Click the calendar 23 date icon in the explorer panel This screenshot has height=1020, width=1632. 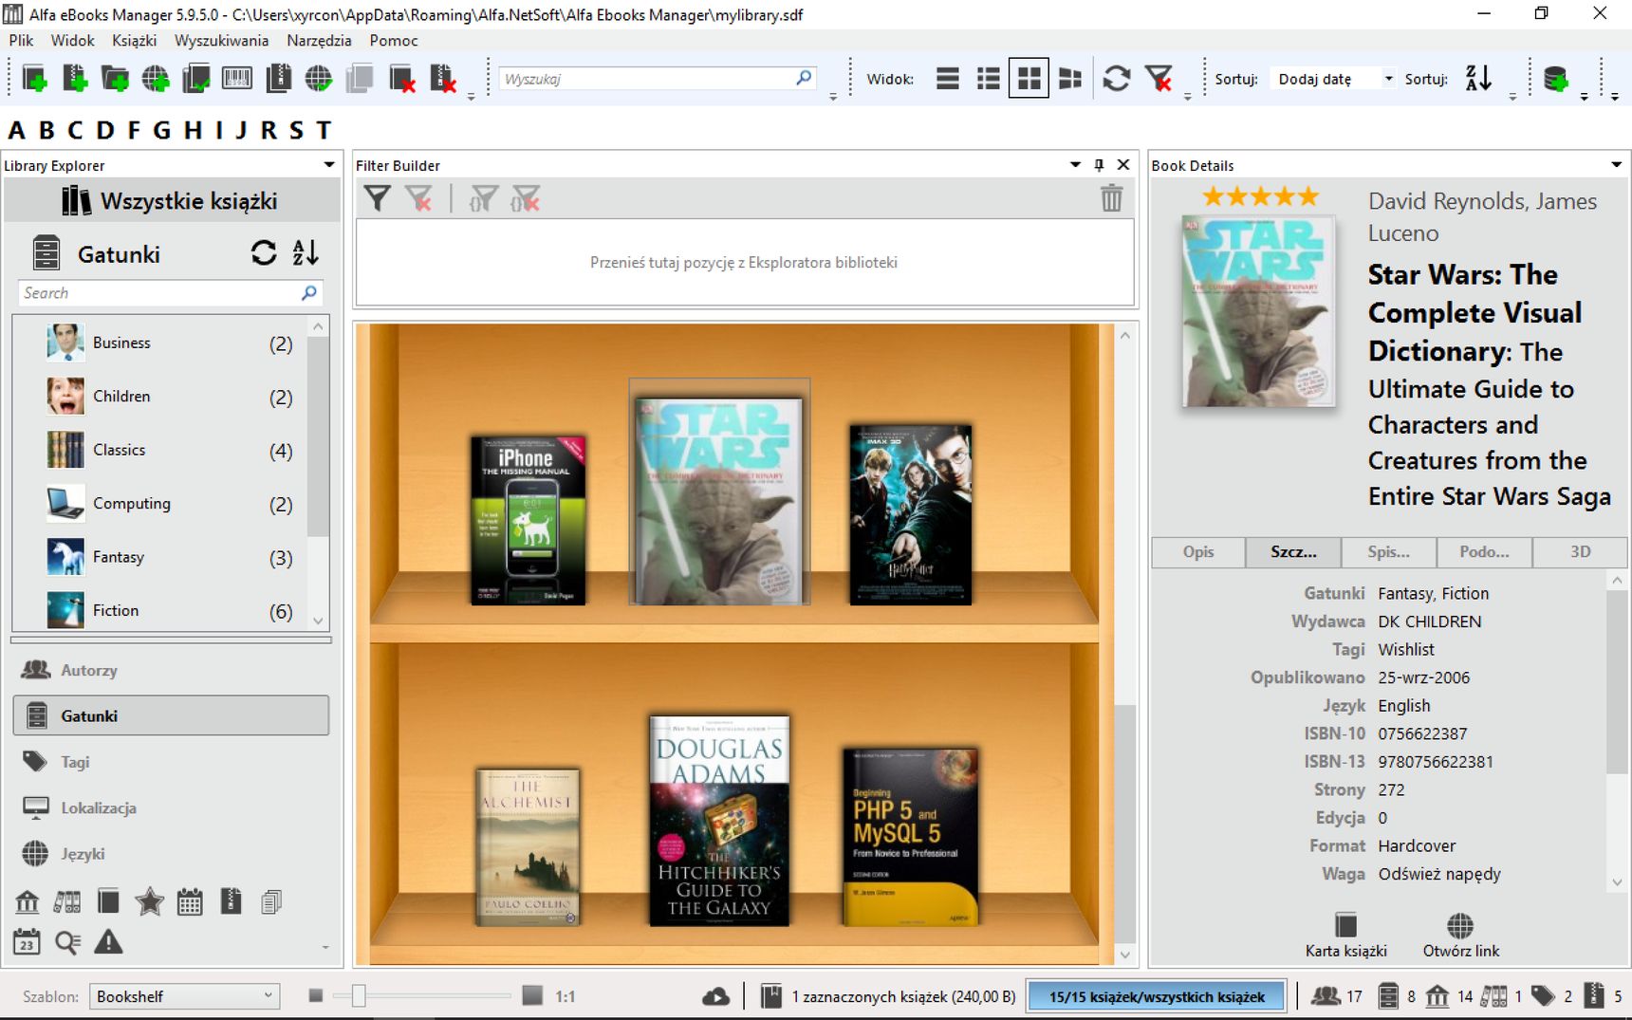click(x=27, y=942)
